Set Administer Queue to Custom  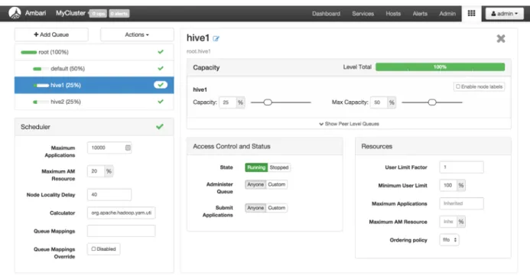coord(277,184)
